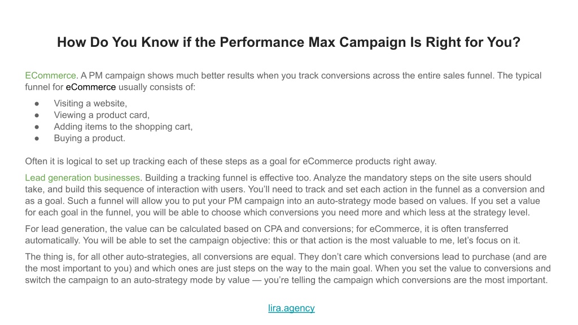Click bullet dot before 'Buying a product'
The width and height of the screenshot is (578, 325).
[x=37, y=139]
